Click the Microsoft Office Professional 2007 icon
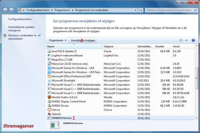The height and width of the screenshot is (133, 200). [x=49, y=76]
